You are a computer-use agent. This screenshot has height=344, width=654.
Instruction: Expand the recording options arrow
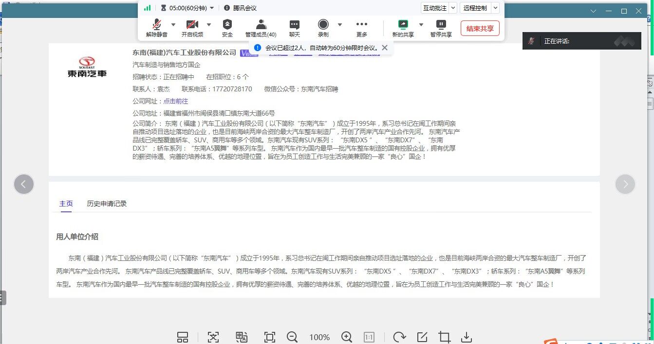coord(340,24)
